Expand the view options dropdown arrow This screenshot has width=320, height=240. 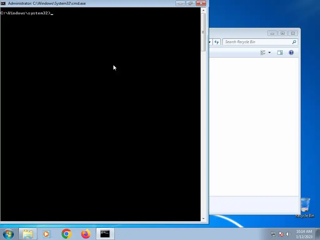click(269, 52)
